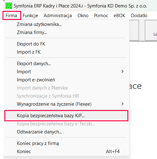Expand the Import submenu arrow
Image resolution: width=157 pixels, height=159 pixels.
[122, 71]
